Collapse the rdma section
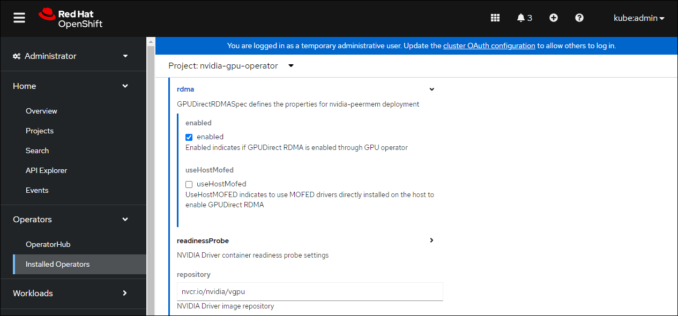The width and height of the screenshot is (678, 316). [431, 89]
